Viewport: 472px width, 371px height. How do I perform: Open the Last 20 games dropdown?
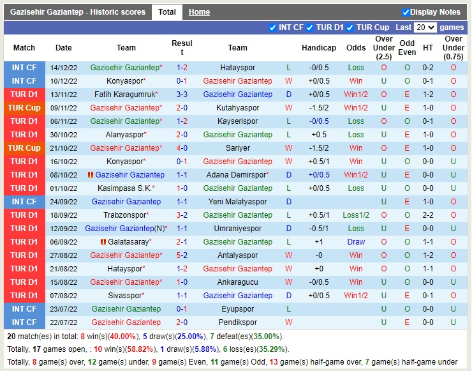(425, 27)
